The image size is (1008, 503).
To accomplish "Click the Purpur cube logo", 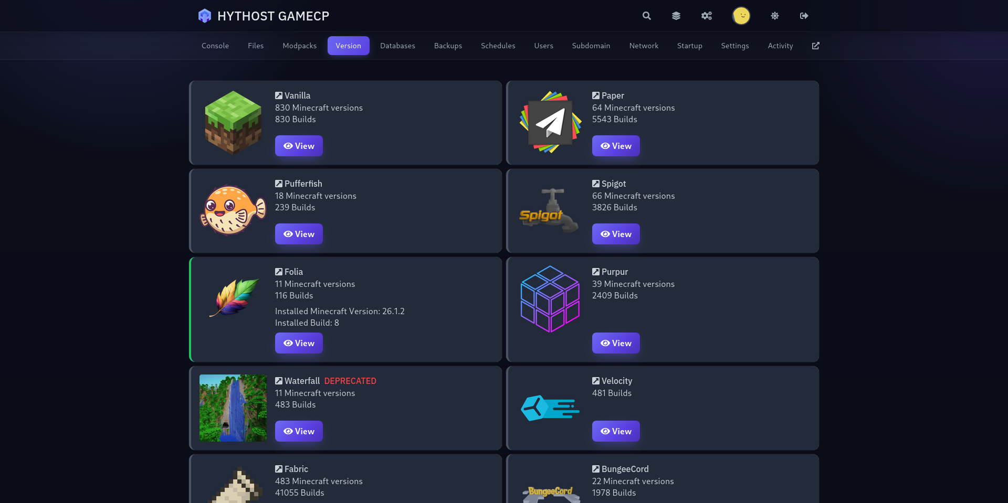I will [550, 299].
